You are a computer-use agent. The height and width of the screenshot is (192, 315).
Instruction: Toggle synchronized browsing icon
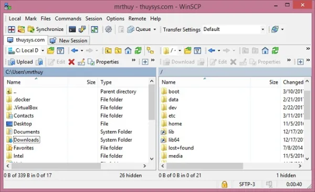[x=150, y=50]
